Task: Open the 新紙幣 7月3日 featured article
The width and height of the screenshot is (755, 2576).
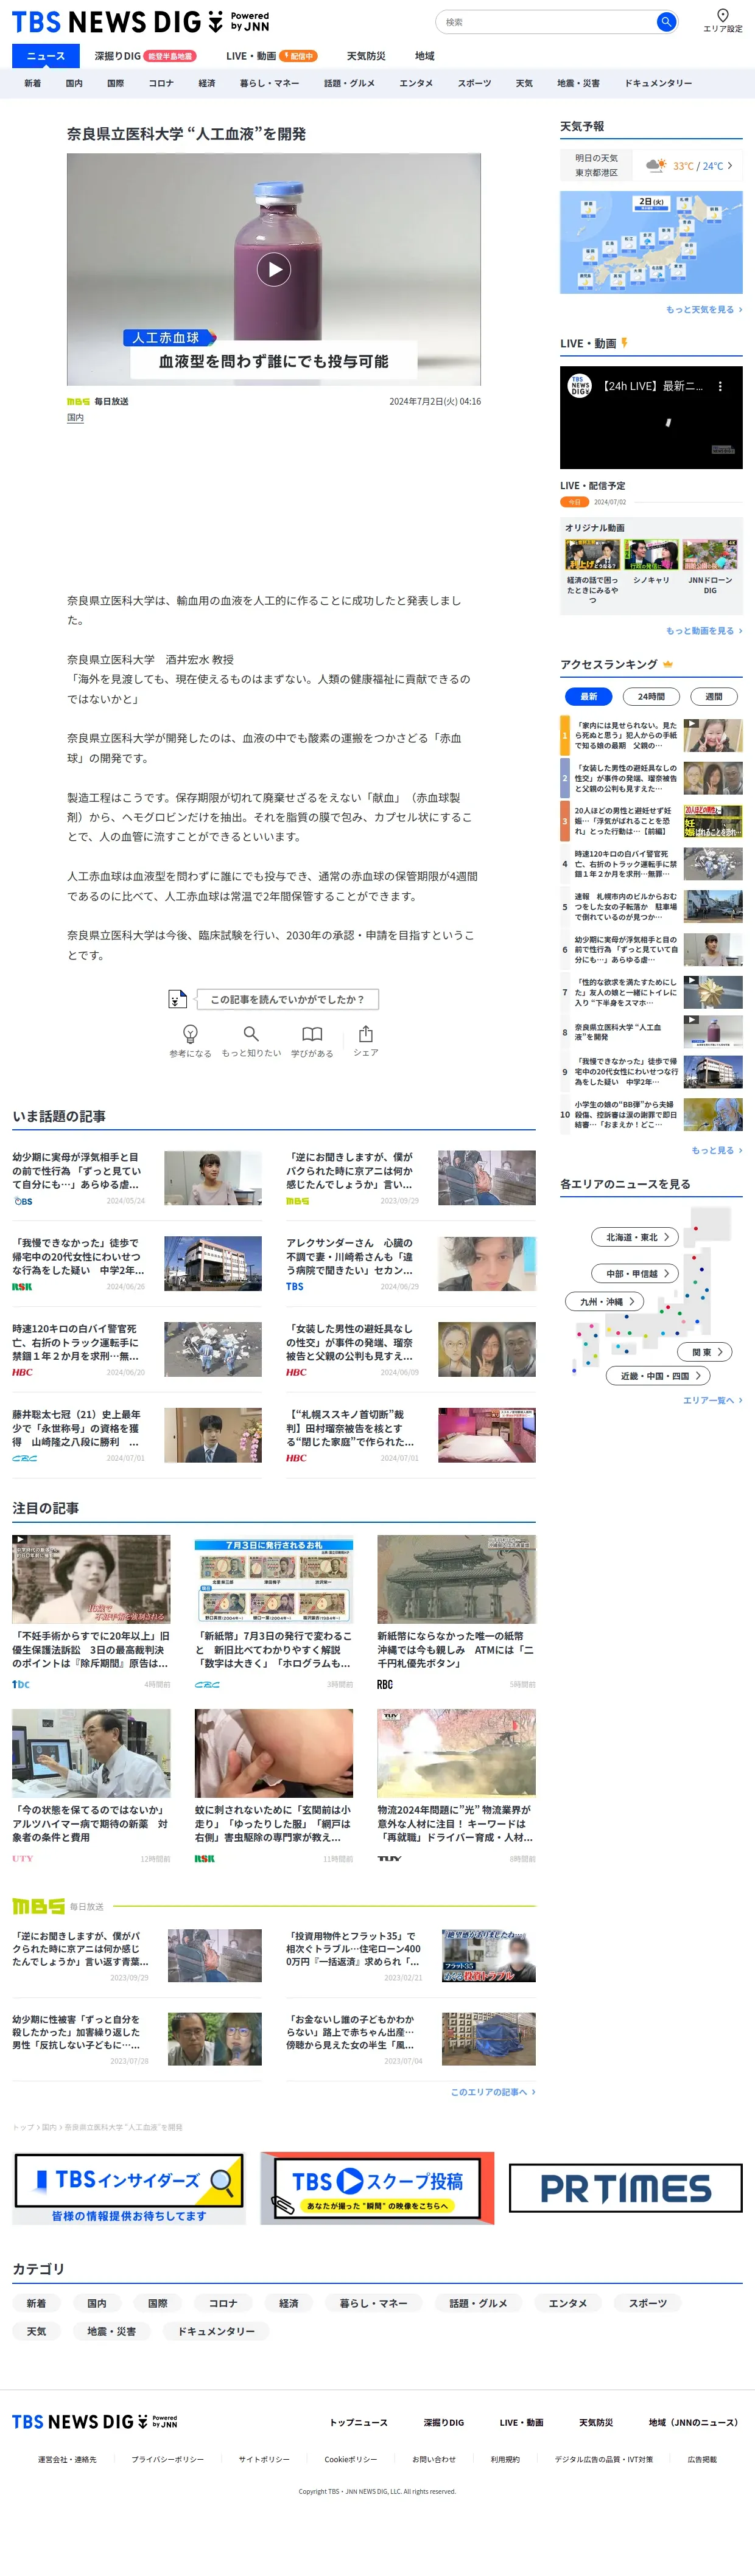Action: [x=273, y=1613]
